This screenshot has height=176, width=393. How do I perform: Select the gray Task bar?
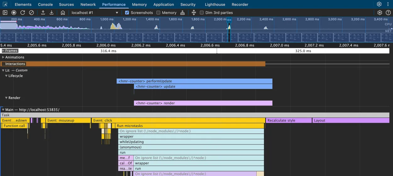pos(195,115)
